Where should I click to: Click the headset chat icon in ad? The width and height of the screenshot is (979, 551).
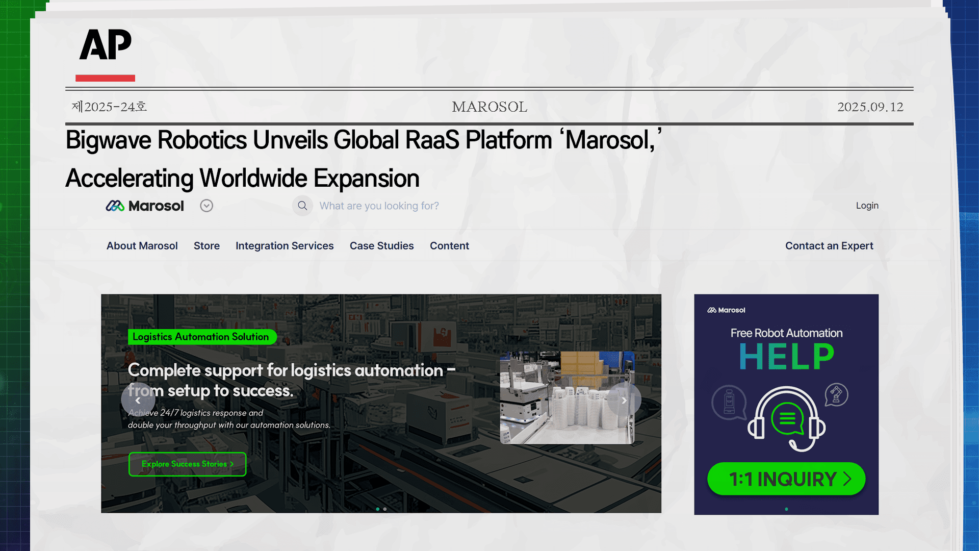786,419
